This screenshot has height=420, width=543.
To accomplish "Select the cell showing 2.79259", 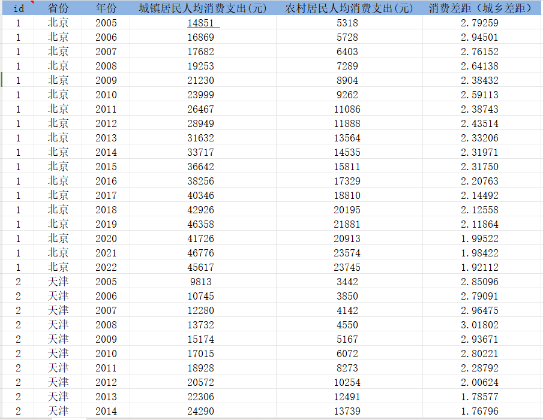I will 479,23.
